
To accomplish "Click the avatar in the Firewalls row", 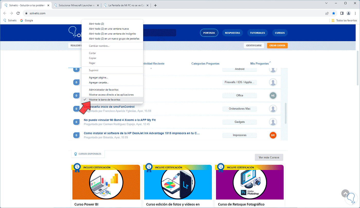I will pos(273,82).
